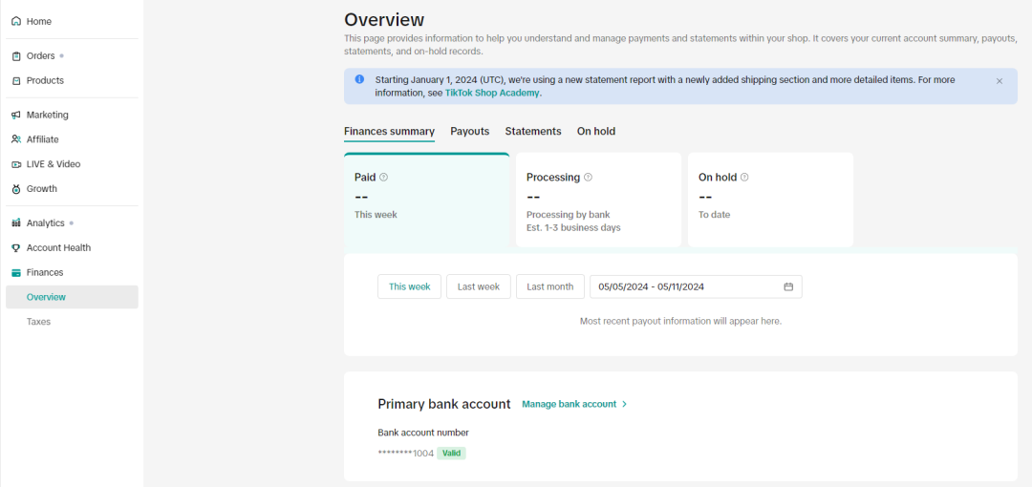The width and height of the screenshot is (1032, 487).
Task: Switch to the Payouts tab
Action: [x=469, y=131]
